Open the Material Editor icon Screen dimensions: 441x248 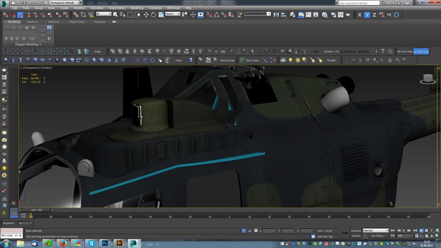coord(325,15)
